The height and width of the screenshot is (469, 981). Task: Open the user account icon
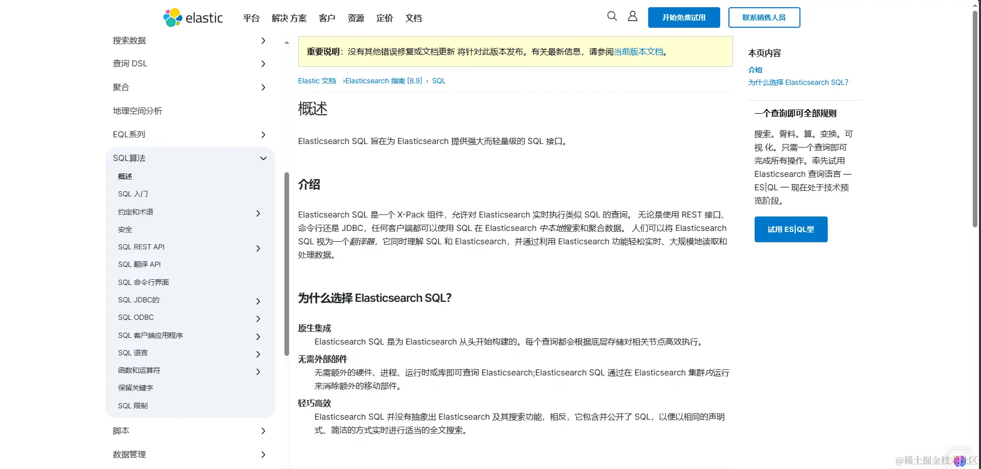click(632, 16)
